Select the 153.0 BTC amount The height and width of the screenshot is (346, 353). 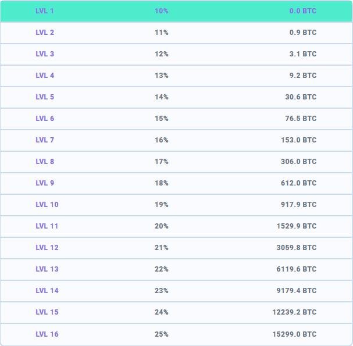click(298, 140)
